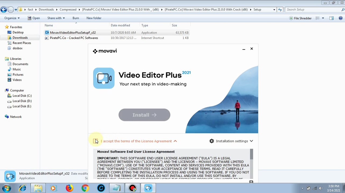Select Computer in the navigation pane
The height and width of the screenshot is (193, 345).
click(x=17, y=90)
